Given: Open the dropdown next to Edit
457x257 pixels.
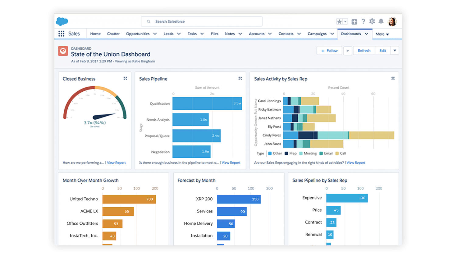Looking at the screenshot, I should [x=395, y=51].
